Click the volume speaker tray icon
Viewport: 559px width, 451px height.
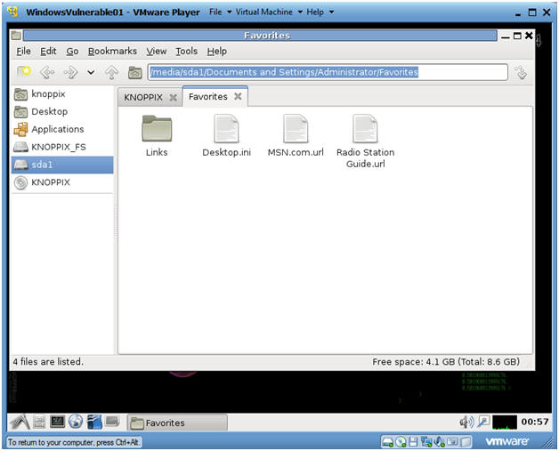tap(466, 423)
